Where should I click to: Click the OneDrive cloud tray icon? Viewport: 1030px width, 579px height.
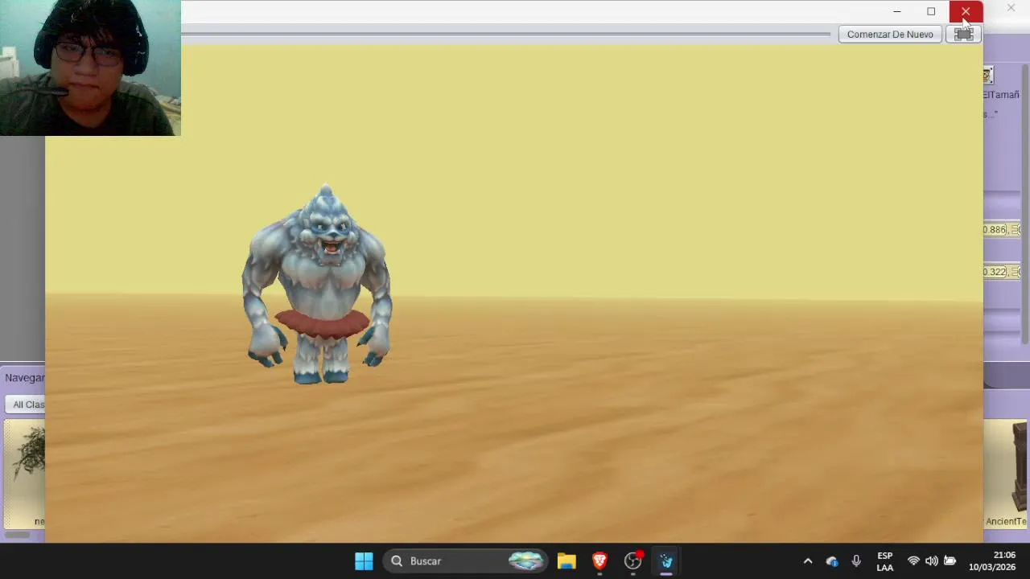tap(832, 561)
